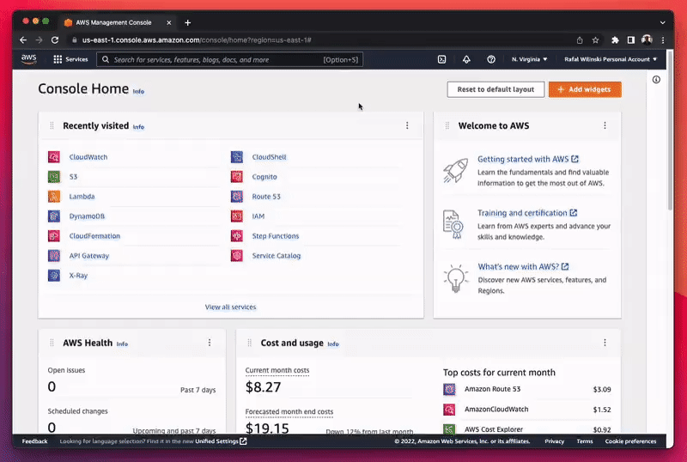
Task: Click the CloudWatch service icon
Action: pos(54,157)
